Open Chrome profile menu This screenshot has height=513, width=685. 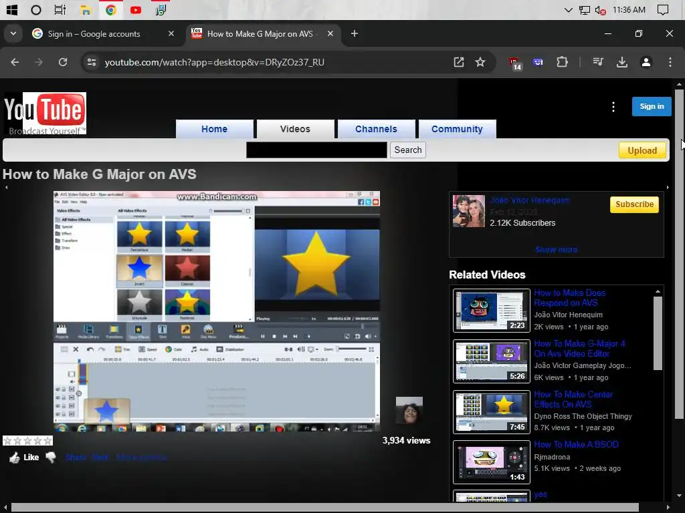[x=646, y=62]
